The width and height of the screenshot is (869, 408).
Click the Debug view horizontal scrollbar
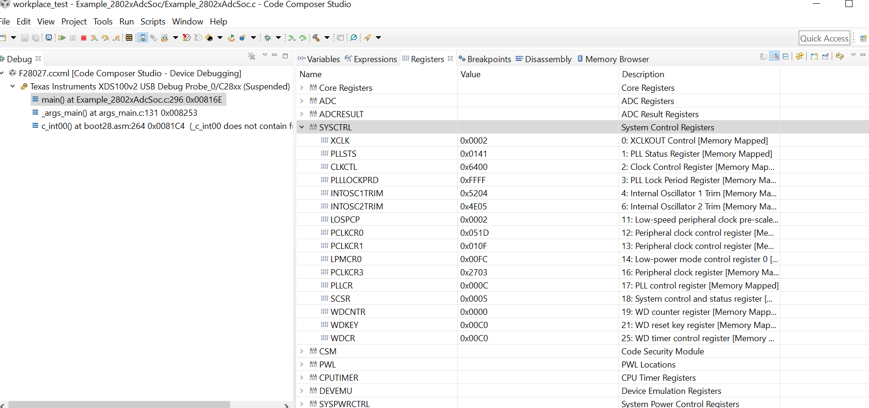point(119,405)
